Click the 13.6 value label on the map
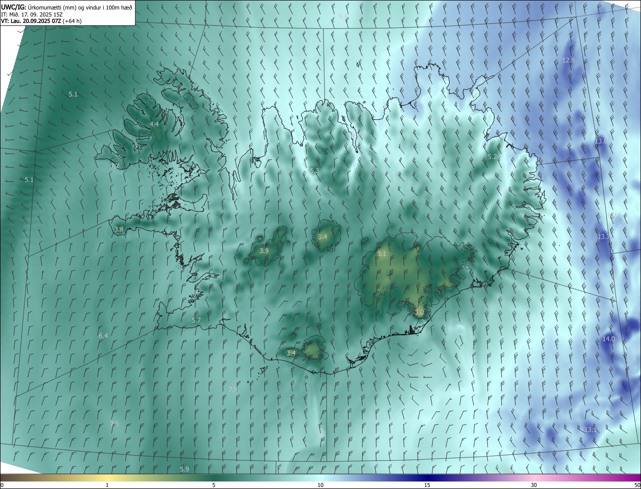Viewport: 641px width, 489px height. (x=600, y=141)
